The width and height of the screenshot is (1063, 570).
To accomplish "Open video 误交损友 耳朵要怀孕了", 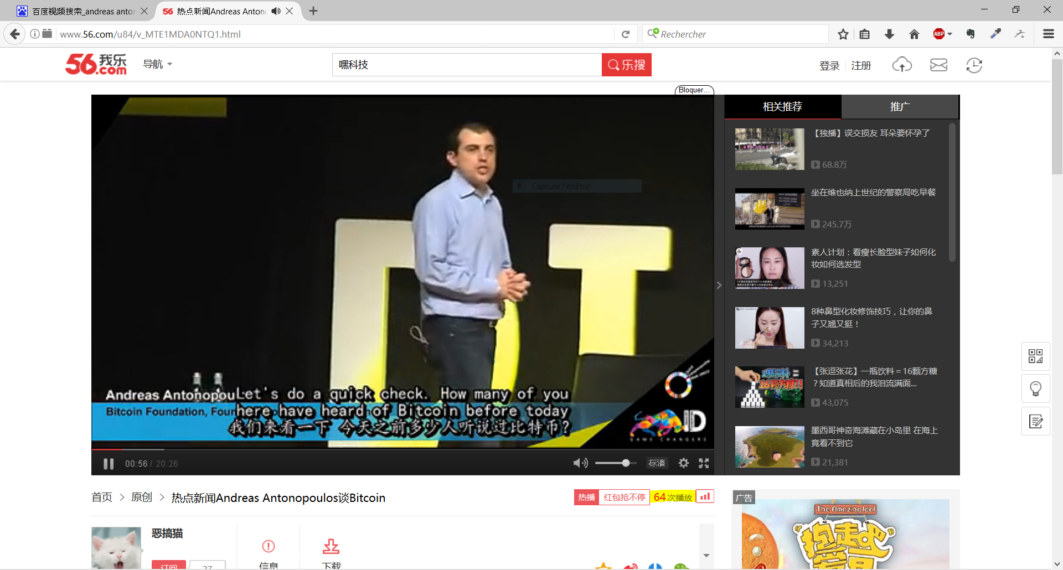I will click(870, 133).
